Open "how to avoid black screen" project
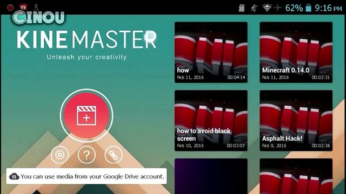 [x=211, y=121]
